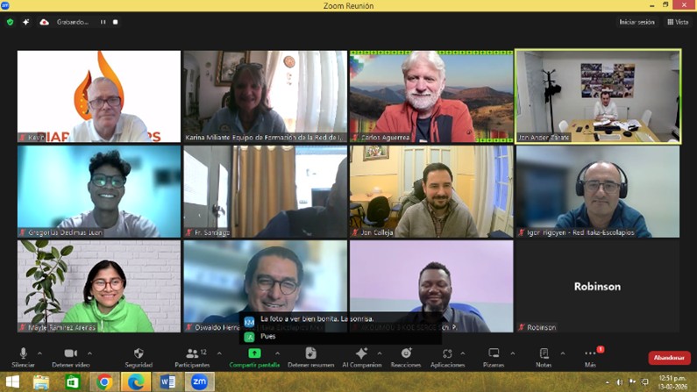Open the Participantes panel
The image size is (697, 392).
(192, 354)
